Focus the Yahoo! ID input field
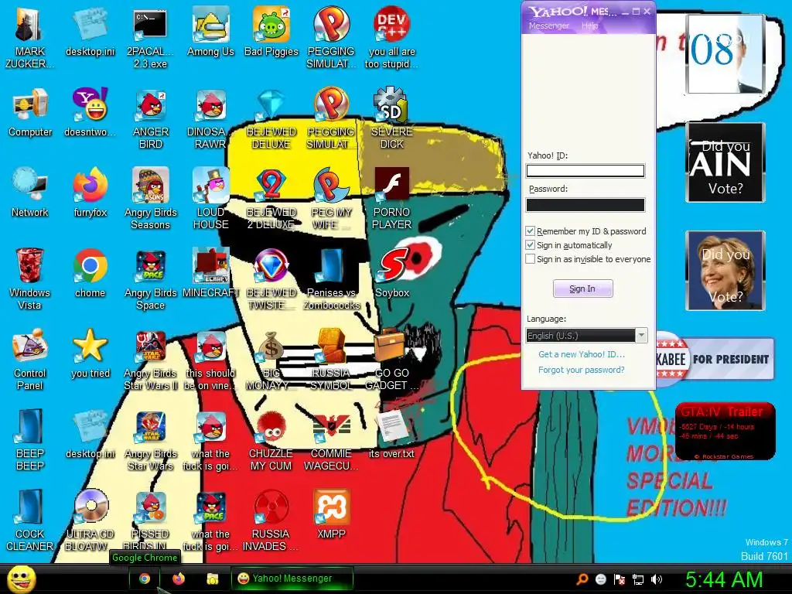 click(585, 171)
